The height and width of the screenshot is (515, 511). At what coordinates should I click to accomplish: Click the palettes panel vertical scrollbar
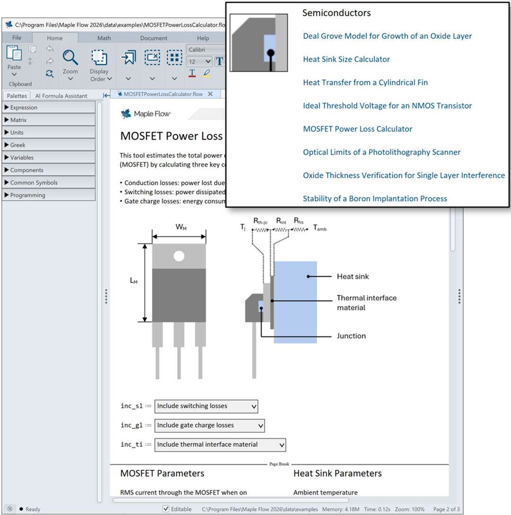click(99, 302)
